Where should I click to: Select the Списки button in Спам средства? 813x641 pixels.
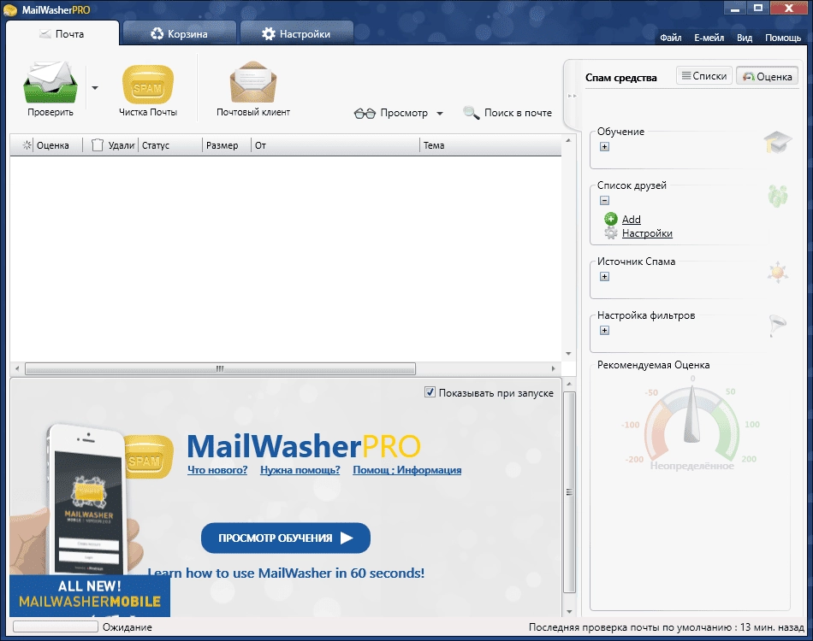tap(704, 75)
